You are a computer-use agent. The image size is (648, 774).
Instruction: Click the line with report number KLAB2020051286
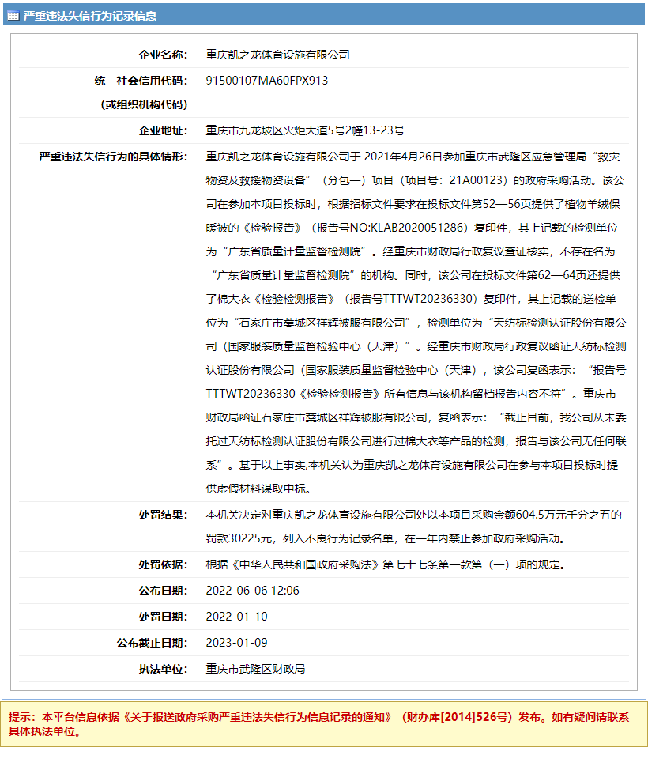point(412,228)
